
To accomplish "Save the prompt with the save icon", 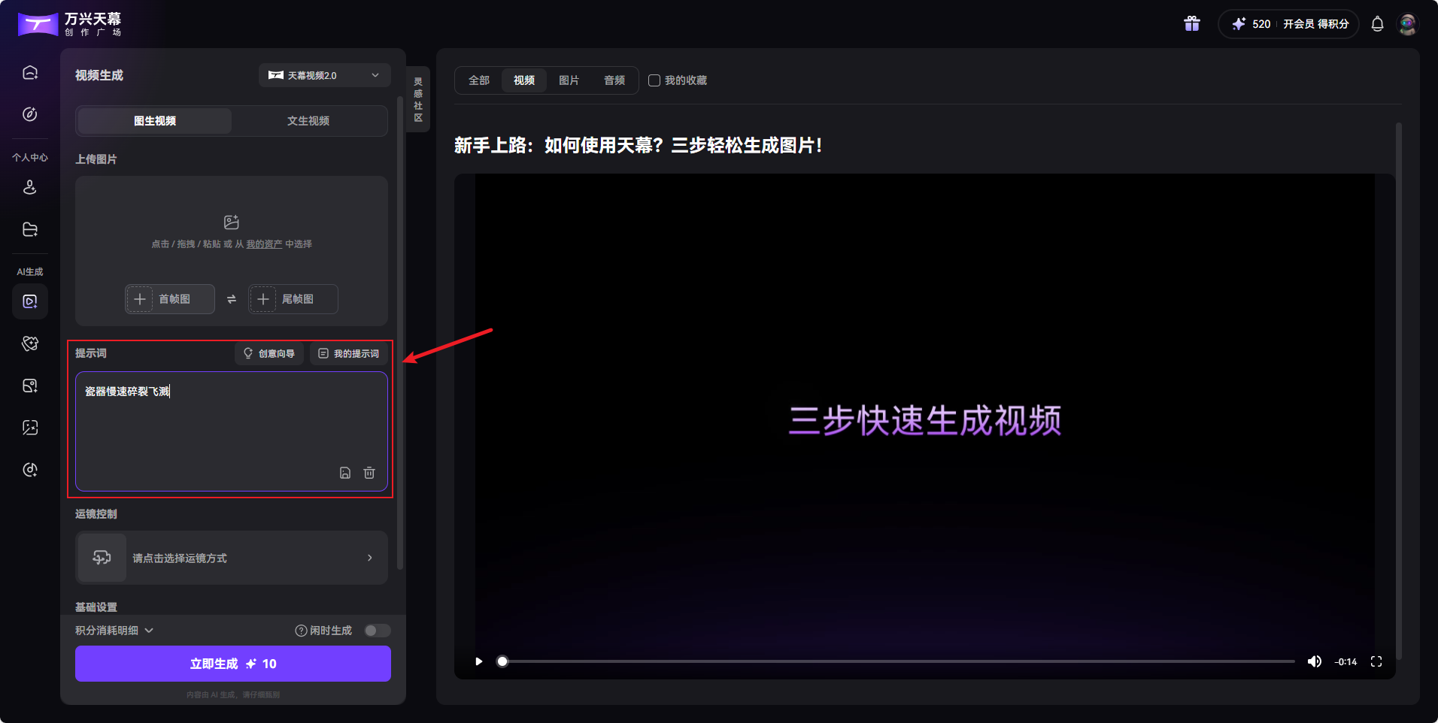I will 345,473.
